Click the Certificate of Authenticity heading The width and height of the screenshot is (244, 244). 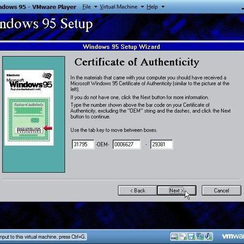[137, 62]
